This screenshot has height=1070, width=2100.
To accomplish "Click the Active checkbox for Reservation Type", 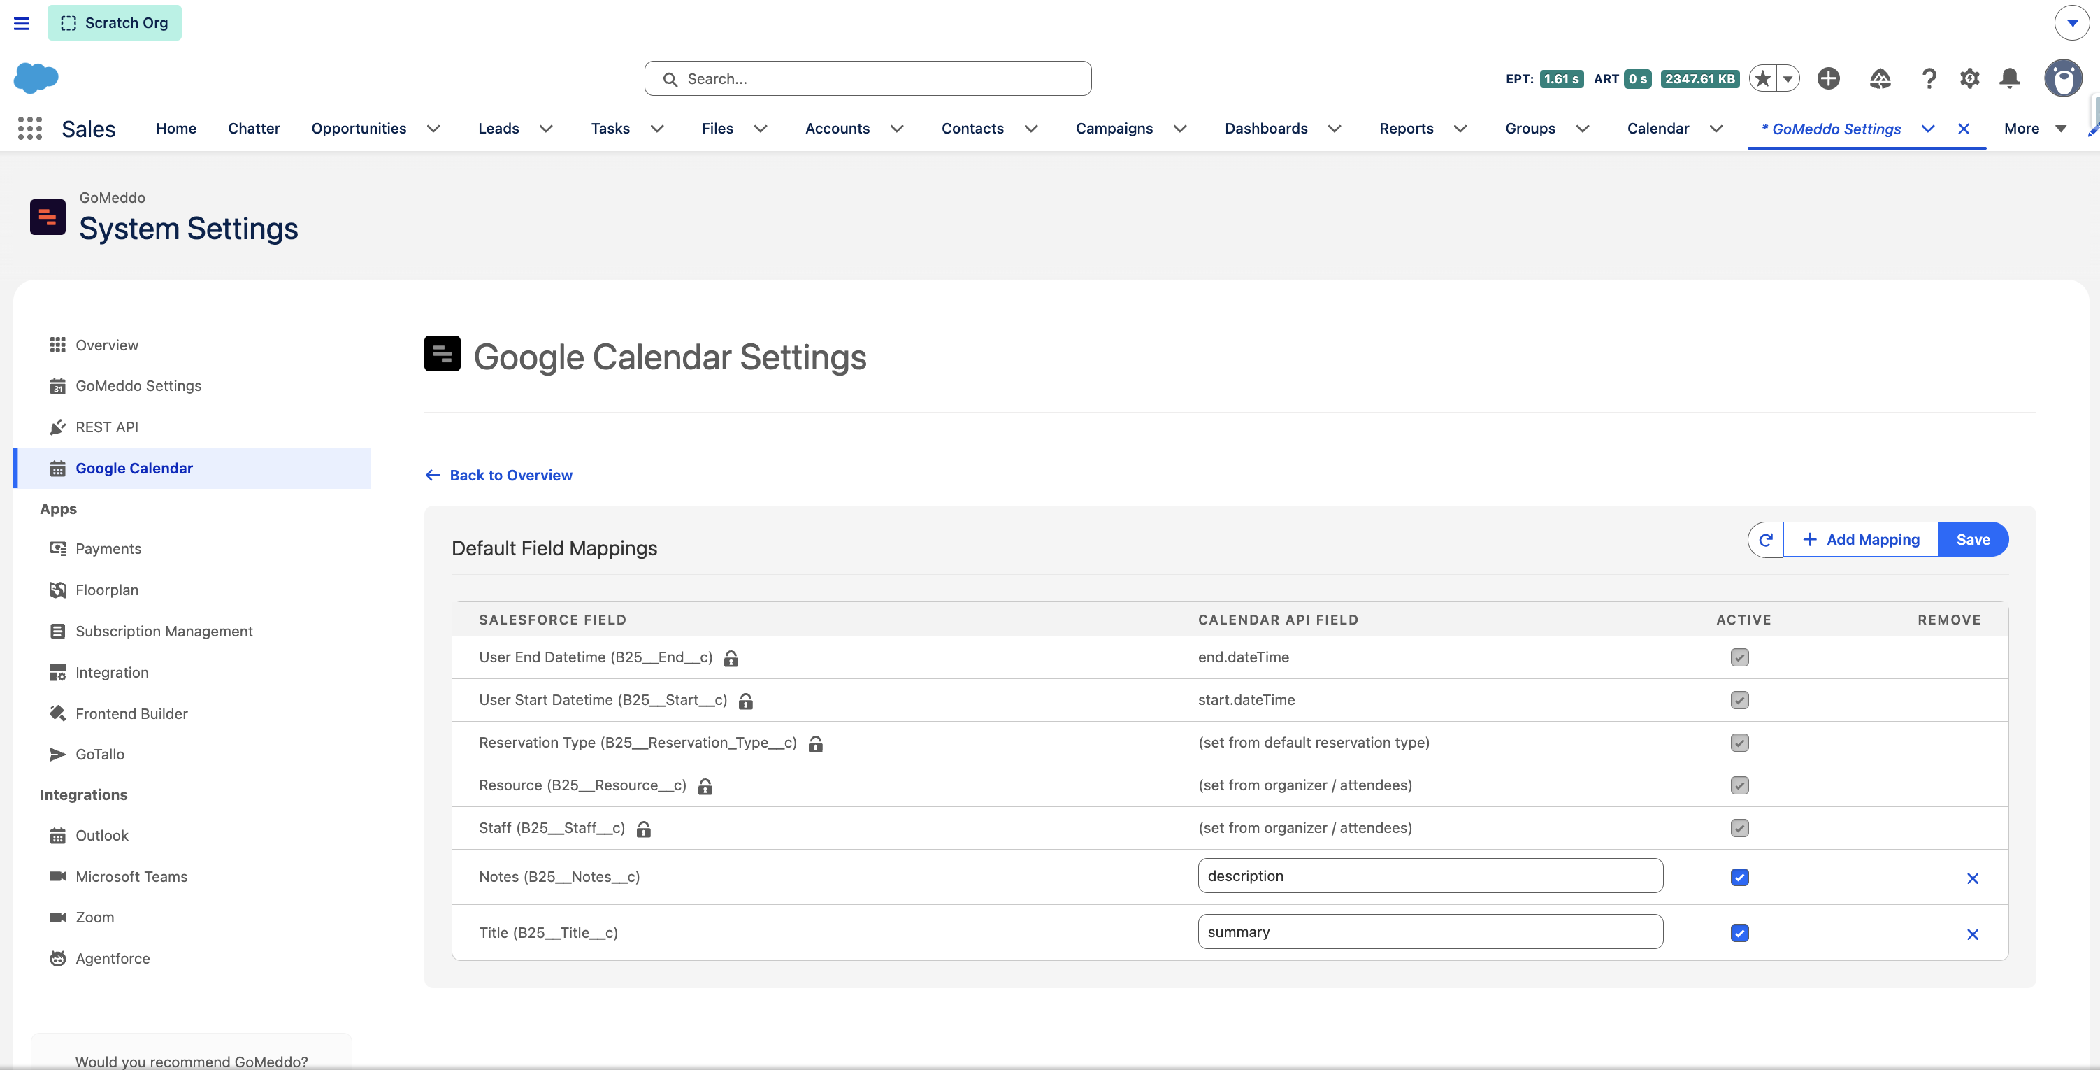I will 1740,743.
